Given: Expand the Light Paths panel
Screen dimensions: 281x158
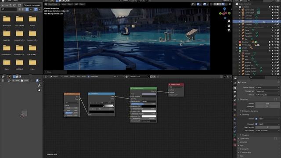Looking at the screenshot, I should pos(238,139).
